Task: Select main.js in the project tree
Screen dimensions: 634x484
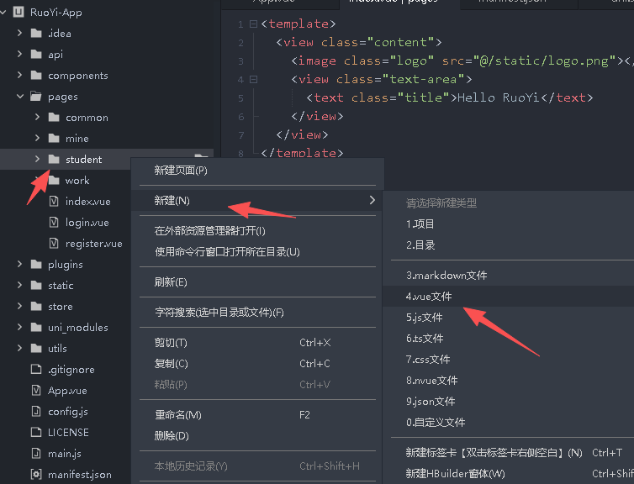Action: pyautogui.click(x=65, y=454)
